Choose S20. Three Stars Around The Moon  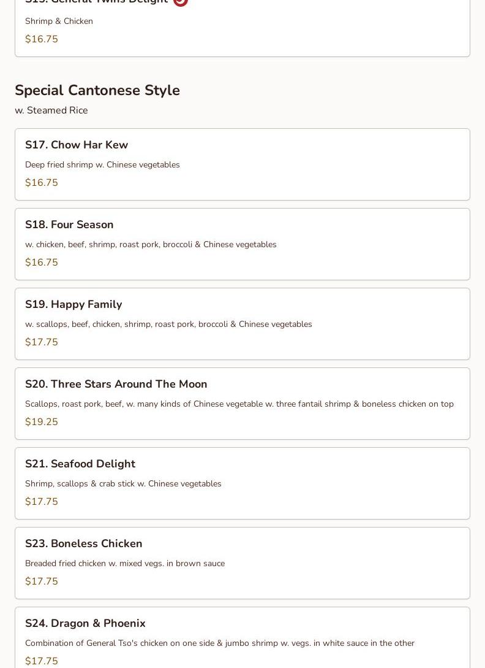pyautogui.click(x=116, y=384)
